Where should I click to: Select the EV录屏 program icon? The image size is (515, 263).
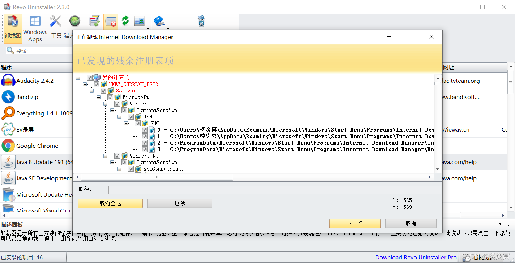8,129
